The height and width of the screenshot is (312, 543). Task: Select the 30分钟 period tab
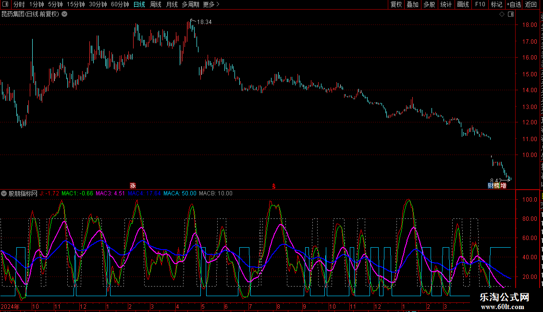point(98,4)
